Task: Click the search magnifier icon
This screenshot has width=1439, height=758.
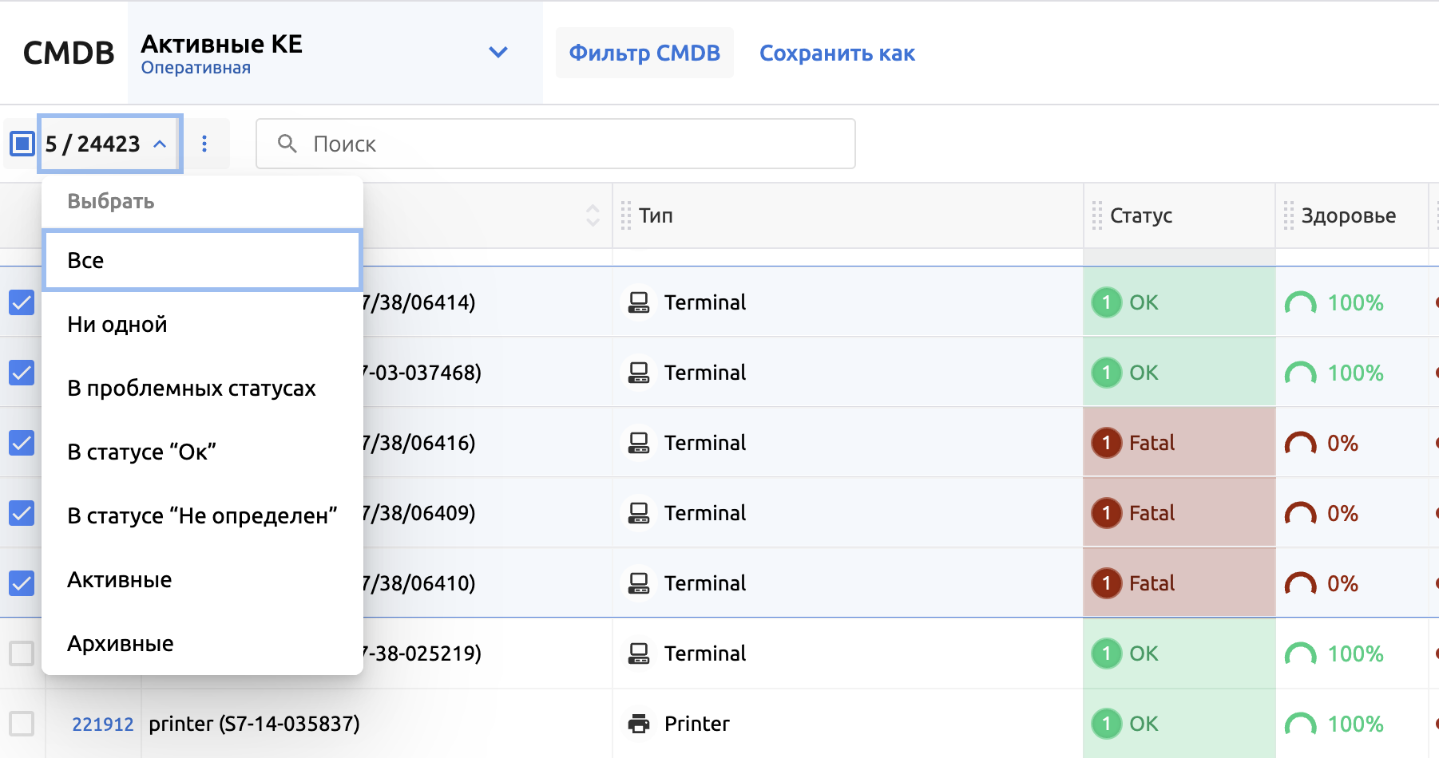Action: tap(287, 144)
